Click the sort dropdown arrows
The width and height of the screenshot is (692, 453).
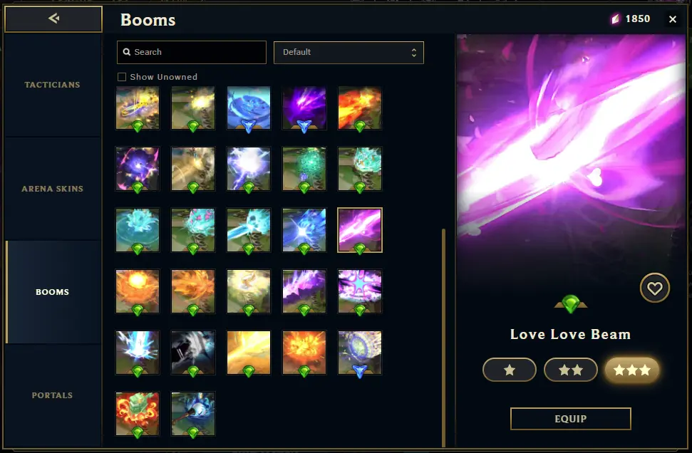[413, 53]
